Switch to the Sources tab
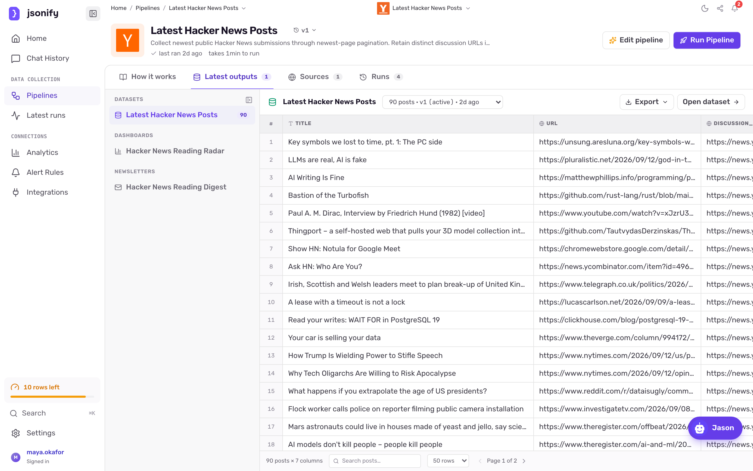The image size is (753, 471). (315, 77)
